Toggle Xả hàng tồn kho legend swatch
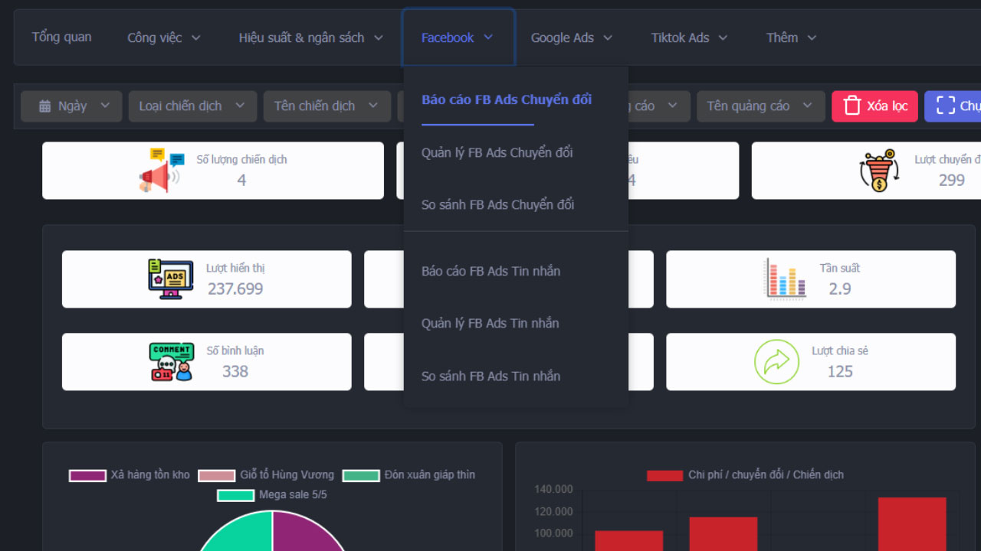The height and width of the screenshot is (551, 981). tap(87, 475)
